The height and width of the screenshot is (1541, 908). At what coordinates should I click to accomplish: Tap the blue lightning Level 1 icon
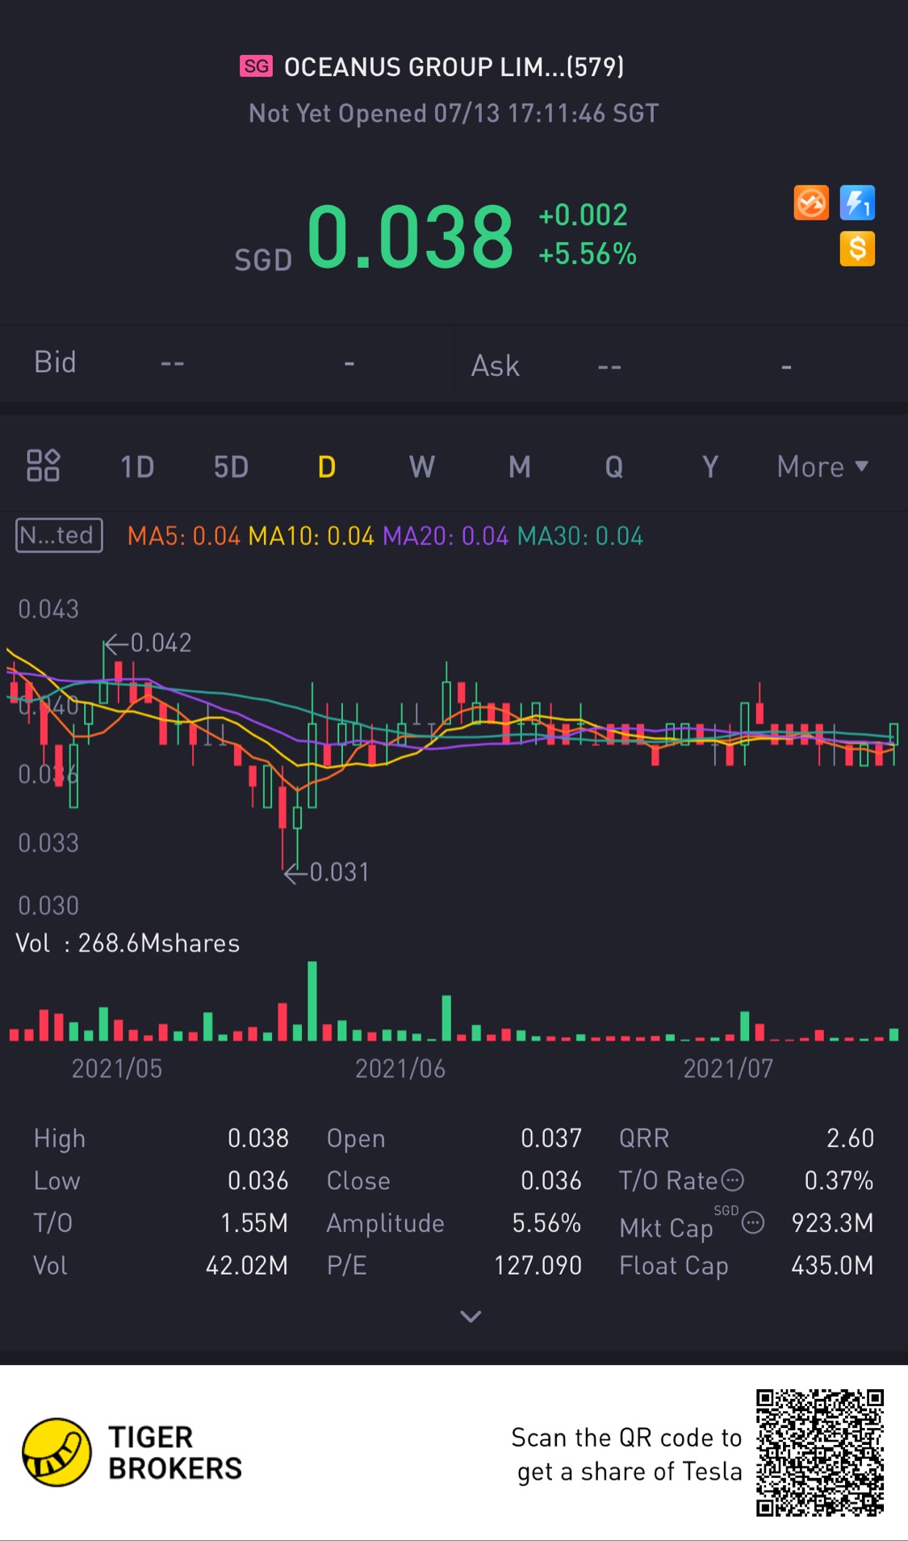(857, 203)
